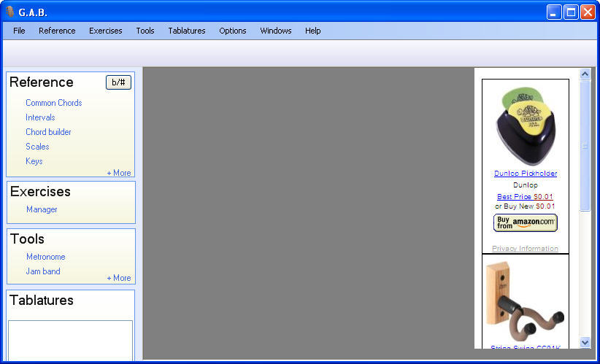Click the Dunlop Pickholder product link
This screenshot has height=364, width=600.
[526, 174]
